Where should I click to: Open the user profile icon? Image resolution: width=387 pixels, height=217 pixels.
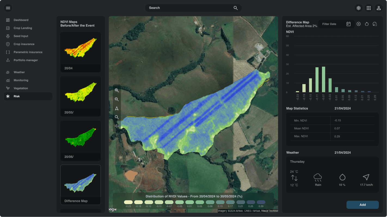click(x=379, y=8)
